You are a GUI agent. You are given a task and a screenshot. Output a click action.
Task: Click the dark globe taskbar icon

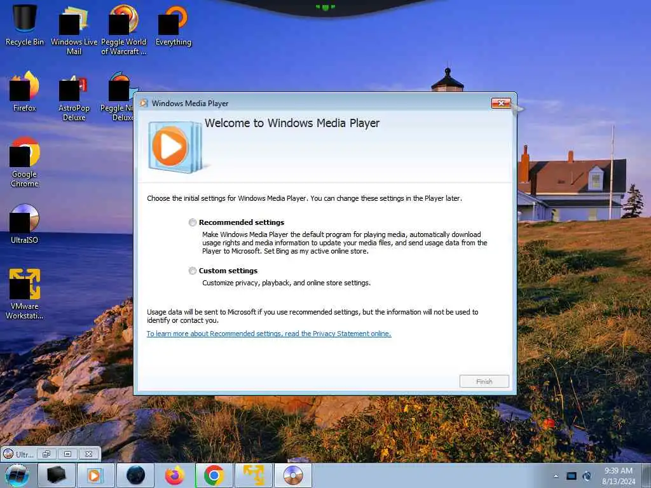tap(135, 475)
